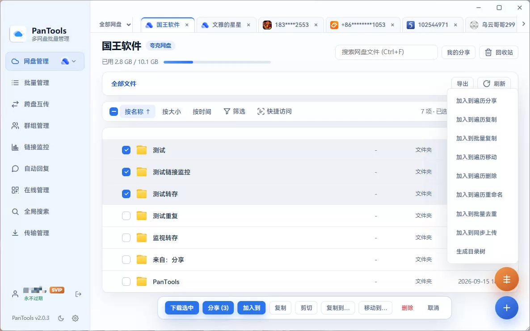Click the orange floating list button

pos(506,279)
